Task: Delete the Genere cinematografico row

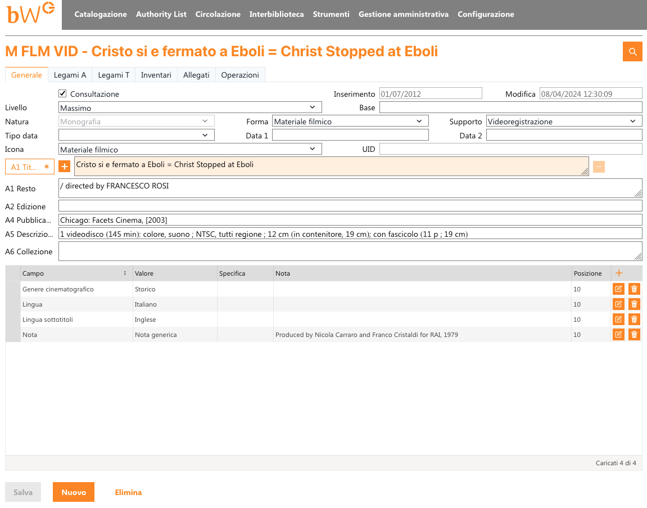Action: tap(634, 289)
